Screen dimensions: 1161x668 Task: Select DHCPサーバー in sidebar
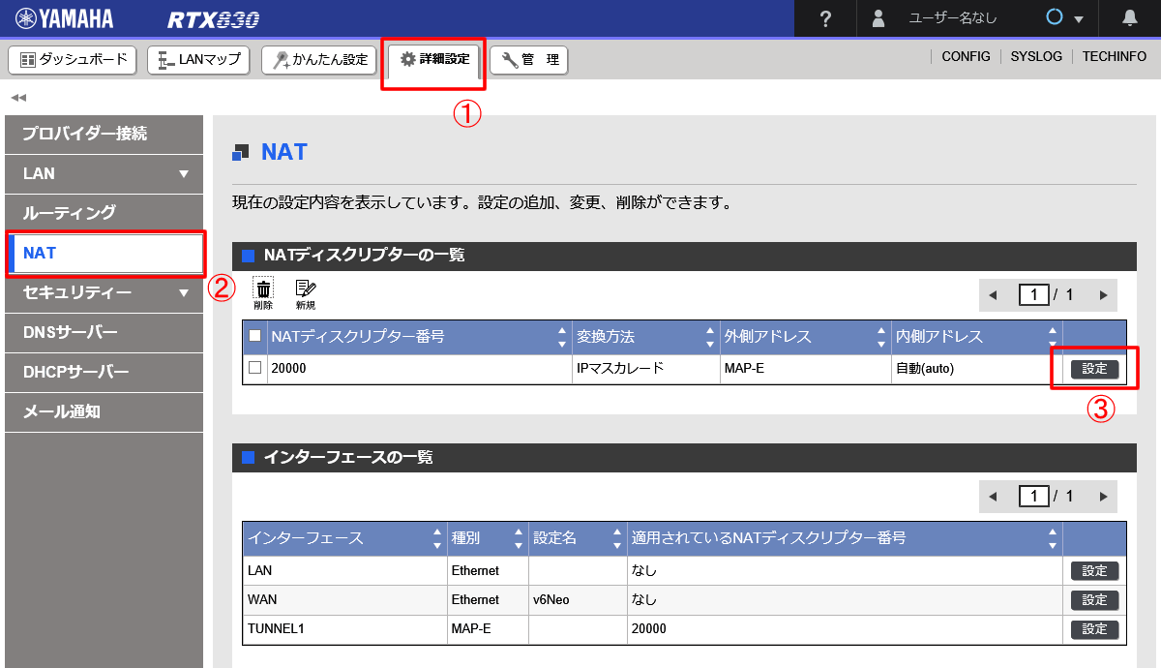pos(104,372)
